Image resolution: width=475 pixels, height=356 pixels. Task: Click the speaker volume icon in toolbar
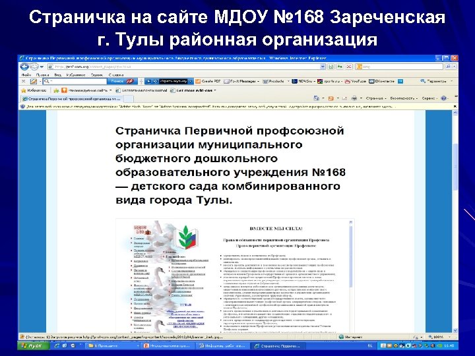(x=155, y=82)
